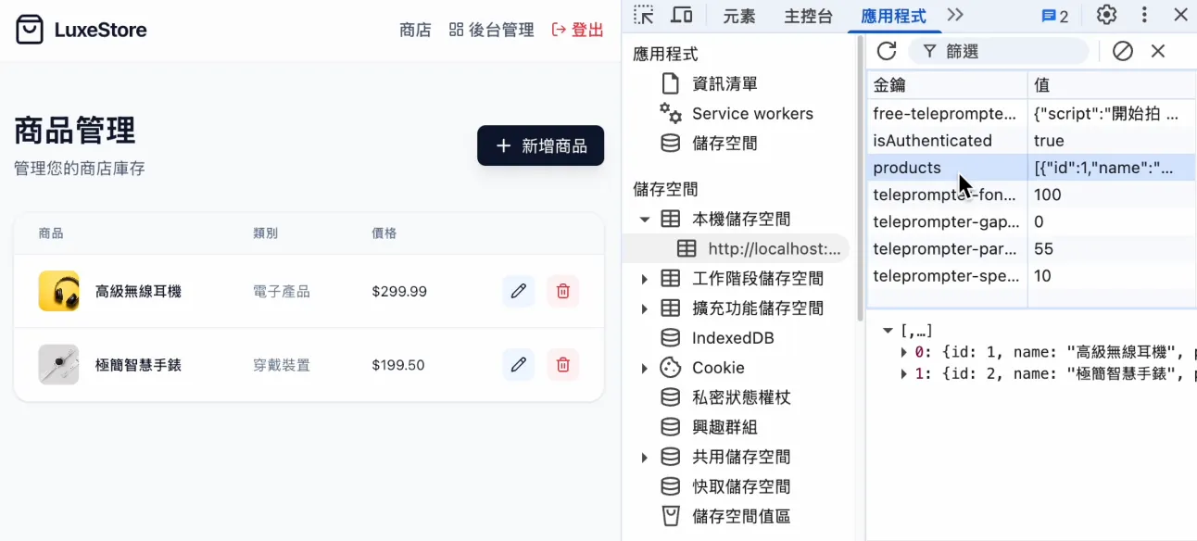This screenshot has width=1197, height=541.
Task: Open the 後台管理 link
Action: (491, 30)
